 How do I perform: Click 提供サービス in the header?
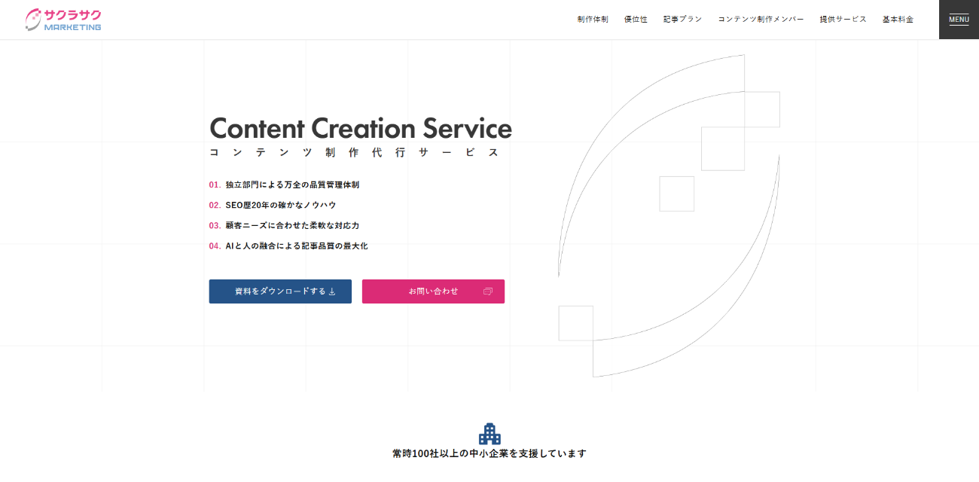pos(843,20)
